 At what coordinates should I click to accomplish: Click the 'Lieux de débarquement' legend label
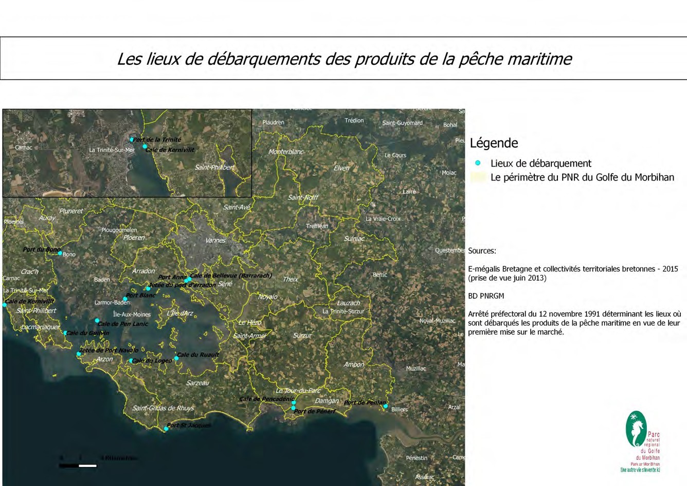coord(541,164)
